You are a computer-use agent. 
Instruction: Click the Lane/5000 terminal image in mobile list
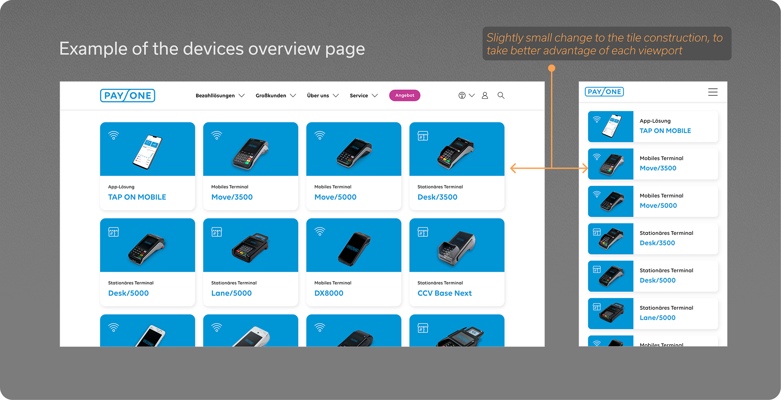tap(611, 313)
